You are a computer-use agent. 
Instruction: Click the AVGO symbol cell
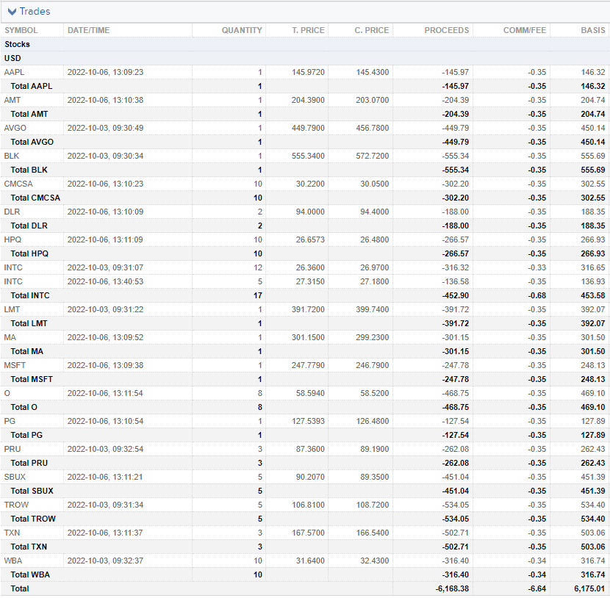point(15,129)
